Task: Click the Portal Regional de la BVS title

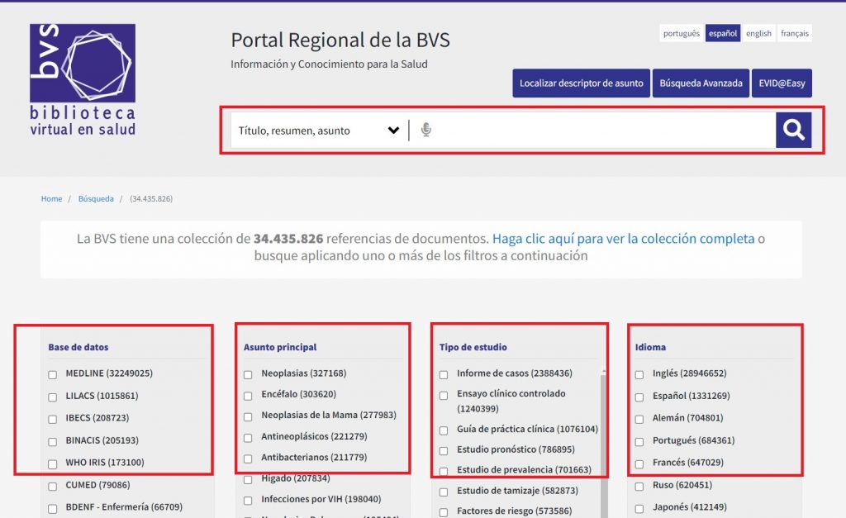Action: coord(340,40)
